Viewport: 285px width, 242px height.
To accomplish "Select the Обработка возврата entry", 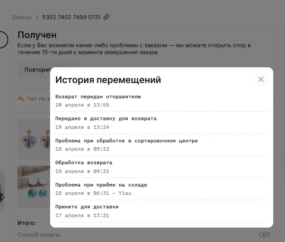I will 84,163.
